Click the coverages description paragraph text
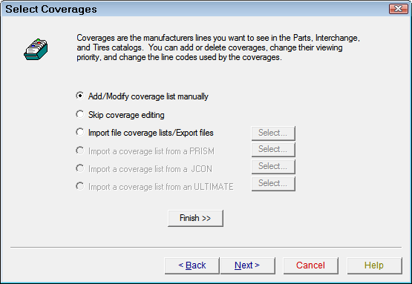This screenshot has width=412, height=284. pos(218,47)
